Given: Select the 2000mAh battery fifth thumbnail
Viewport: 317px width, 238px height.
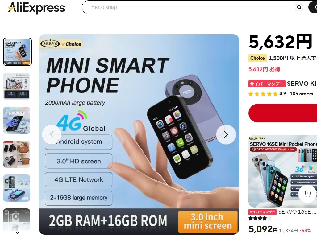Looking at the screenshot, I should pos(17,188).
